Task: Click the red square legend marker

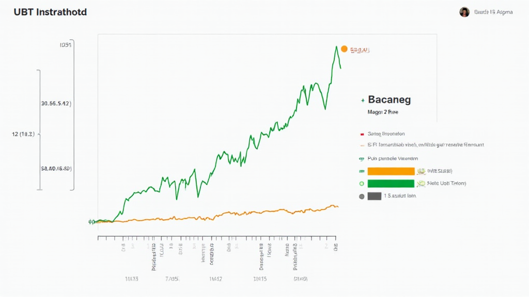Action: pyautogui.click(x=362, y=134)
